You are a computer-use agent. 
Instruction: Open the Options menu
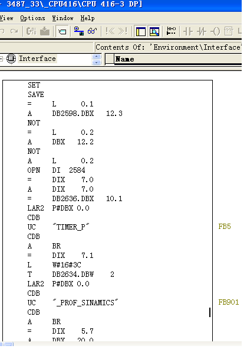tap(32, 18)
